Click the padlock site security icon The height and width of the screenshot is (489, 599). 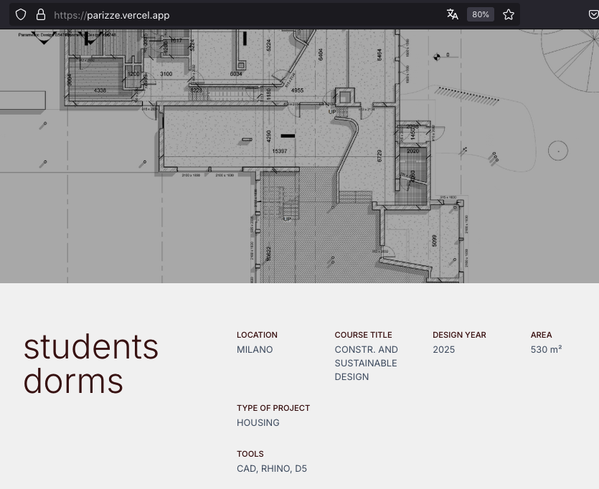[x=41, y=14]
